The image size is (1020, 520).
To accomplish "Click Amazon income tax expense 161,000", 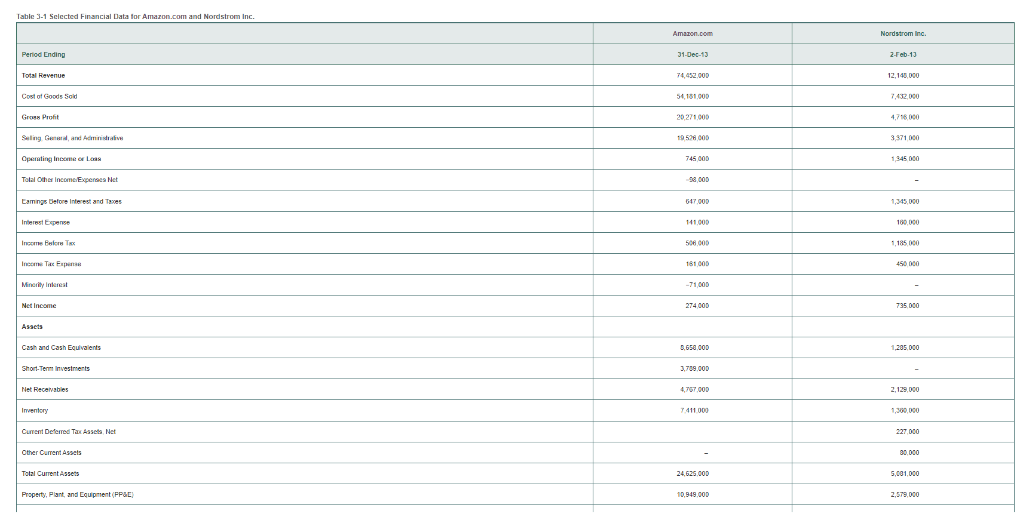I will coord(697,264).
